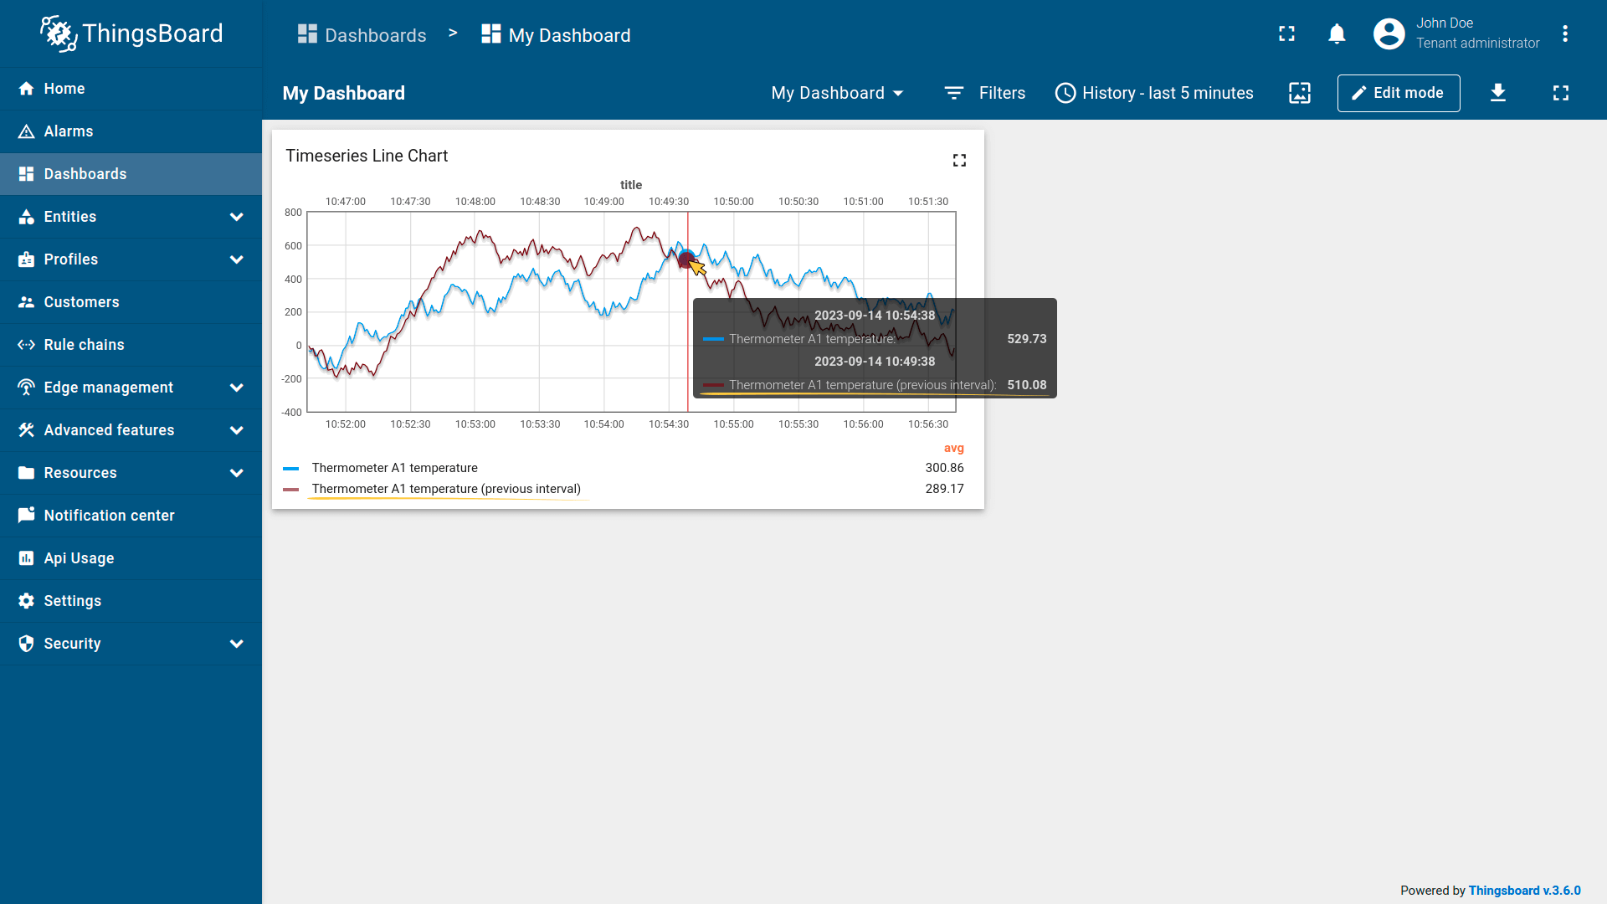Open the My Dashboard state dropdown
This screenshot has width=1607, height=904.
click(x=837, y=93)
